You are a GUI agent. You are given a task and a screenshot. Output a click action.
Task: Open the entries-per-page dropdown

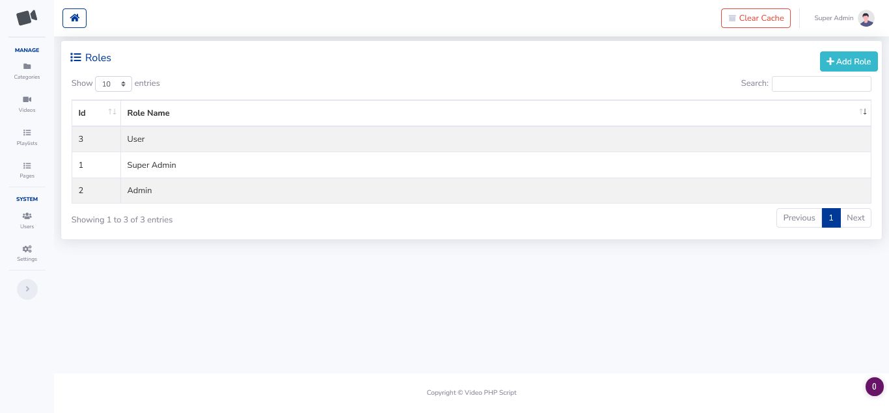(113, 84)
